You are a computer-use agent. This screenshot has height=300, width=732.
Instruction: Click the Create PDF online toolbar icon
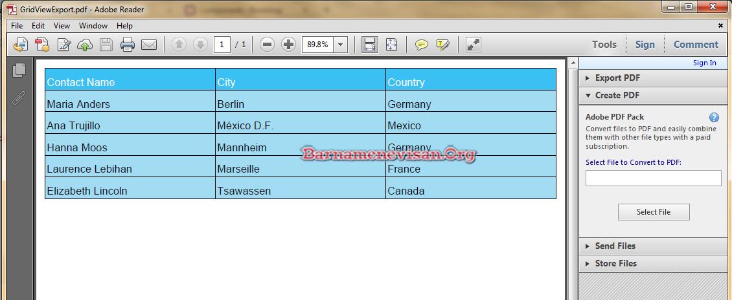click(21, 45)
